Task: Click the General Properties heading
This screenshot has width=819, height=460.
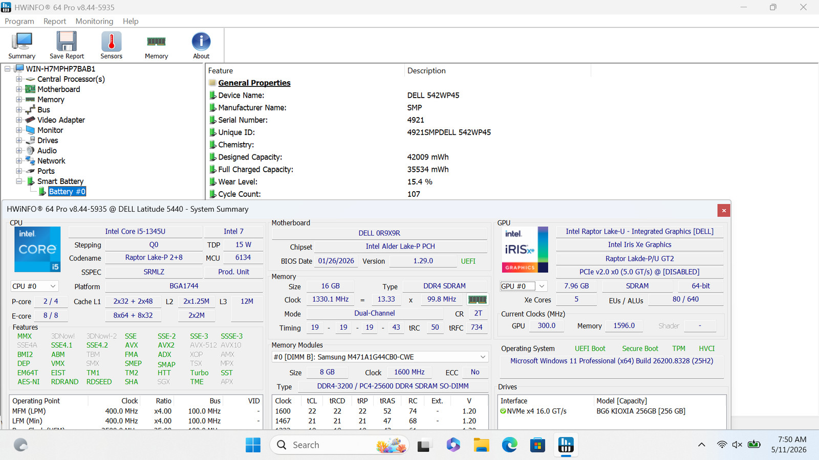Action: click(254, 83)
